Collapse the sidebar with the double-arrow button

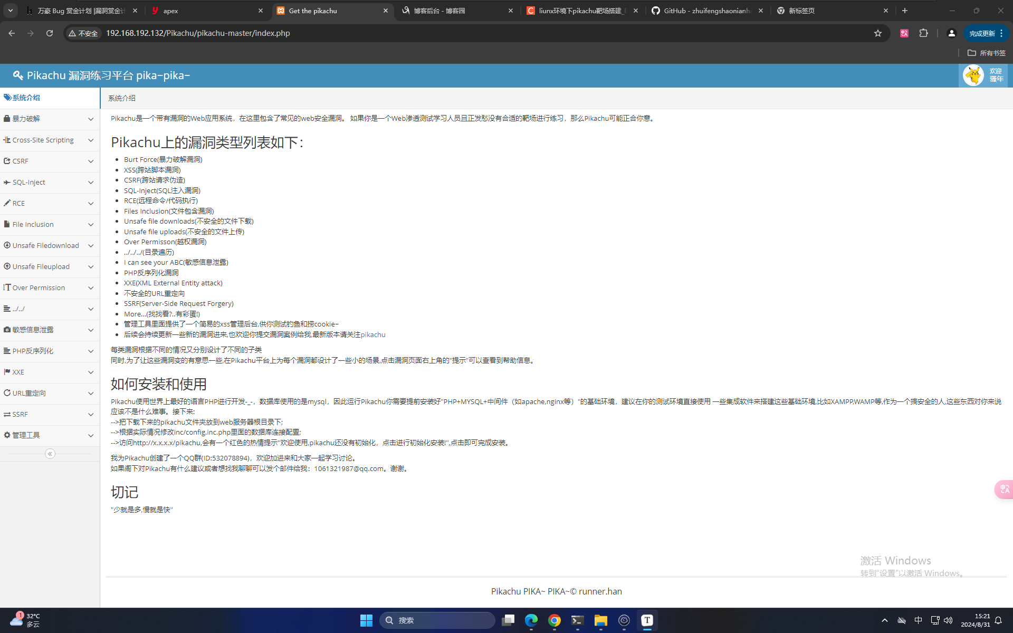pos(50,454)
